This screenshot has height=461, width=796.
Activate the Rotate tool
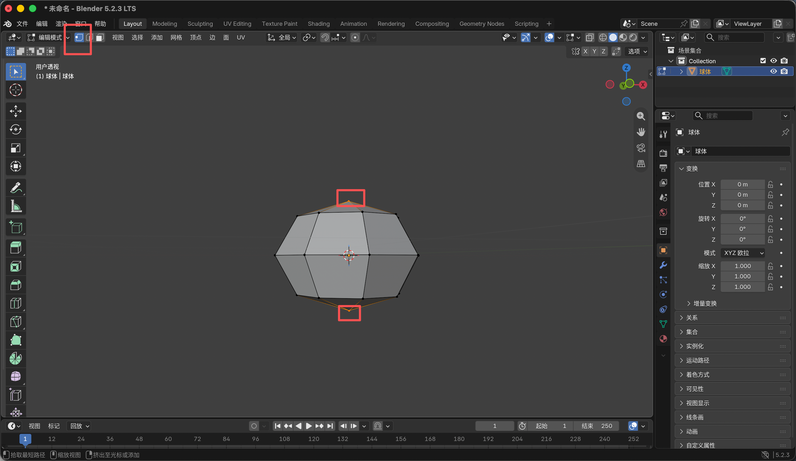(16, 129)
